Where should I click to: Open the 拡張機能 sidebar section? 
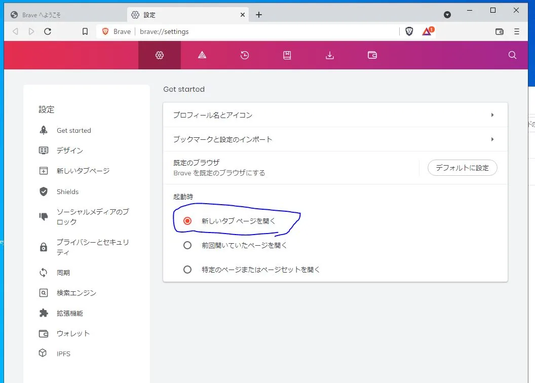click(71, 313)
